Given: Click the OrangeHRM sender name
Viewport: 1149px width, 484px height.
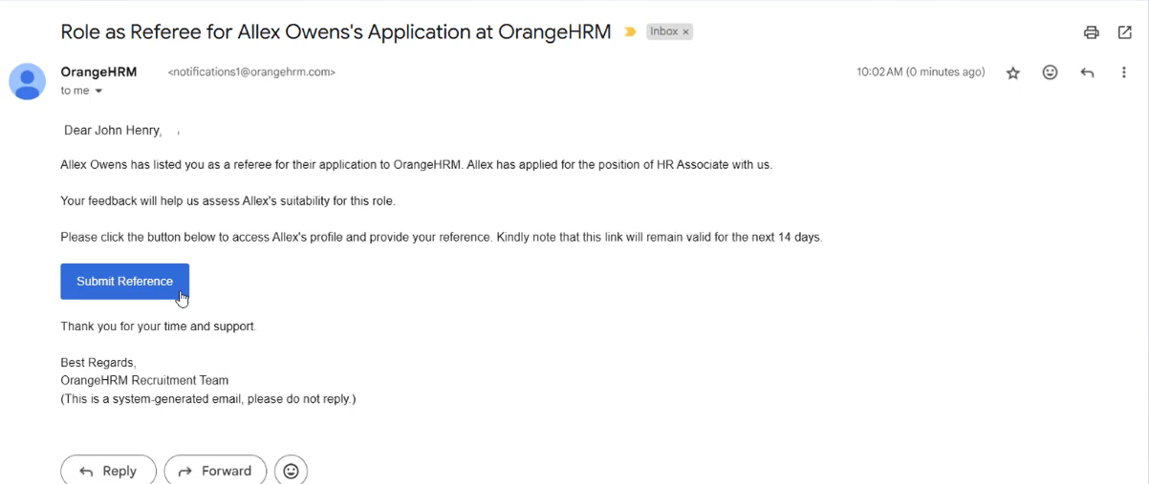Looking at the screenshot, I should 98,73.
